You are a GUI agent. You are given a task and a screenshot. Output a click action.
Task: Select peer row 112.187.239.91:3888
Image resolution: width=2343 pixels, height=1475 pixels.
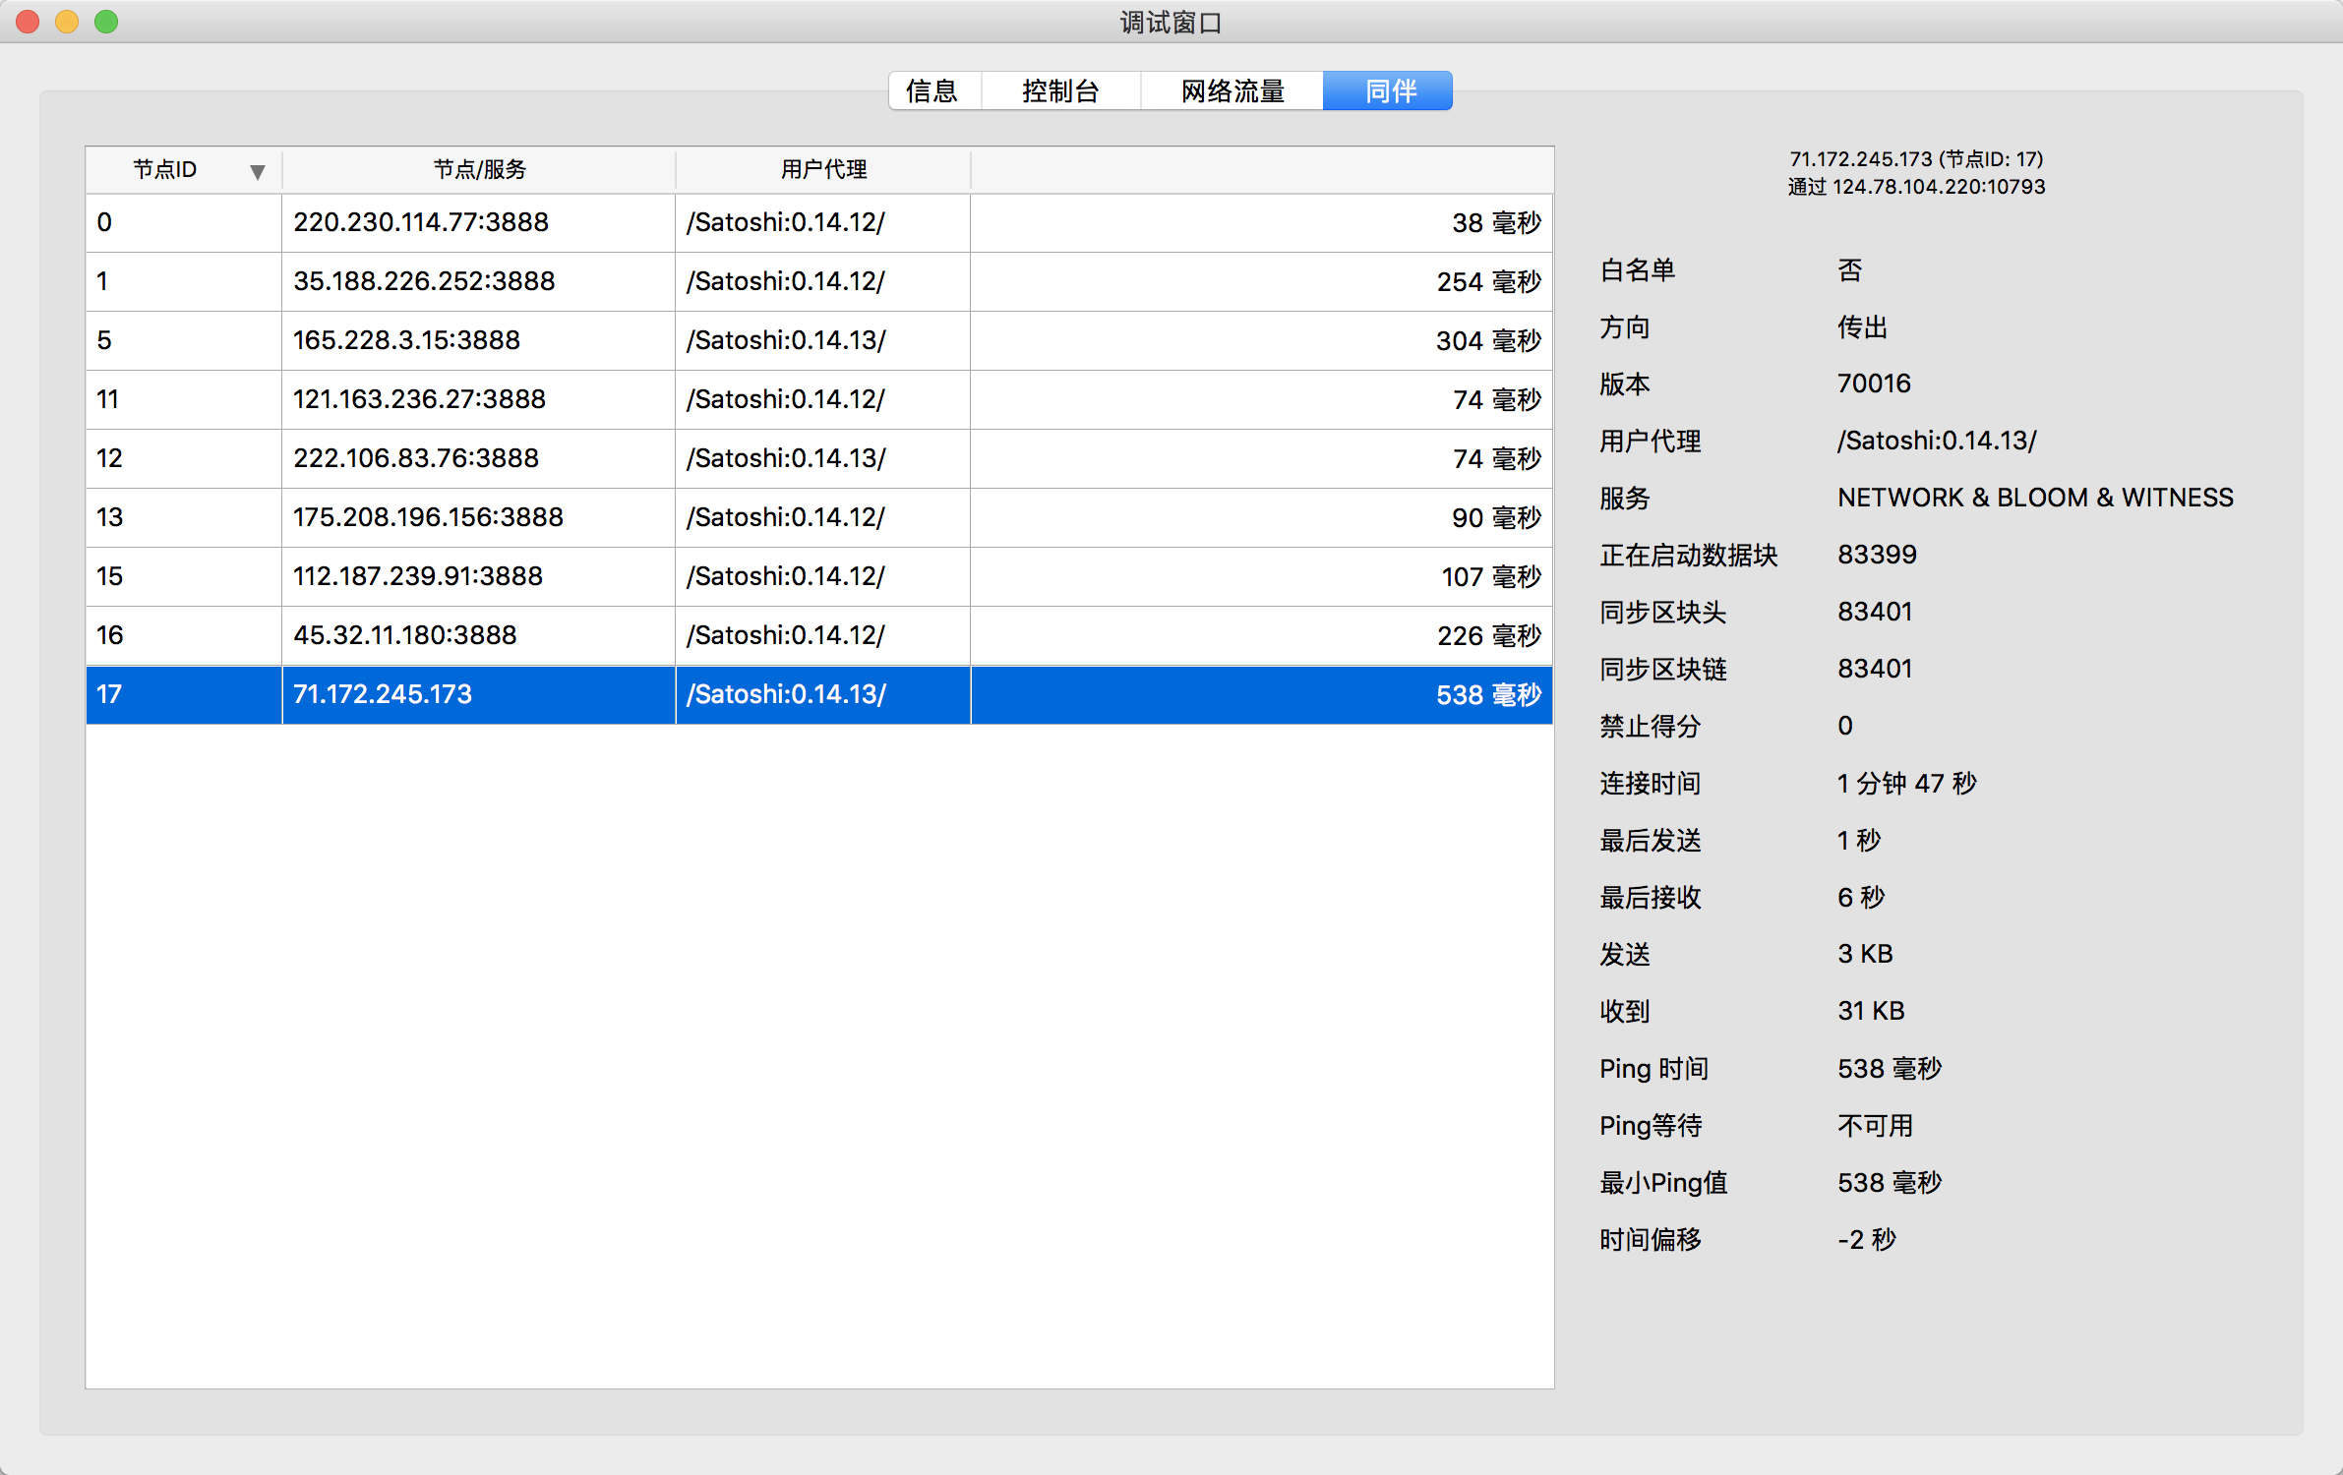click(417, 576)
